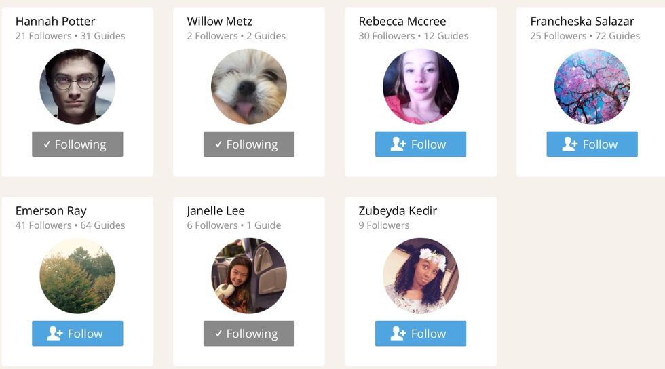Follow Francheska Salazar
Viewport: 665px width, 369px height.
tap(592, 144)
